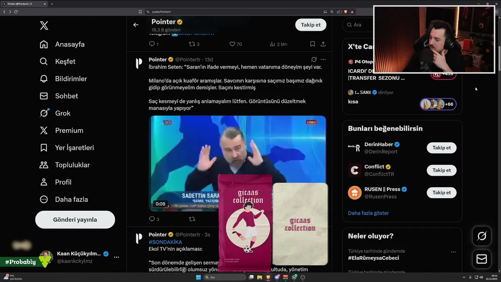The width and height of the screenshot is (501, 282).
Task: Open Discord from taskbar
Action: [x=277, y=277]
